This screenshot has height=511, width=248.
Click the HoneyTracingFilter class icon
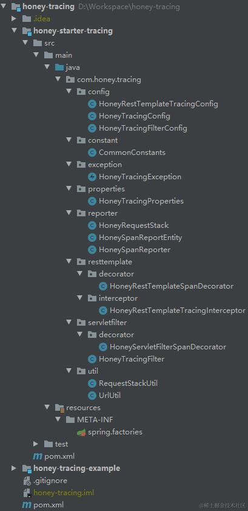(92, 359)
